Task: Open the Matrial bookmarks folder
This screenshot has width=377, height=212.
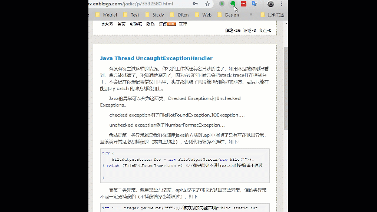Action: 106,15
